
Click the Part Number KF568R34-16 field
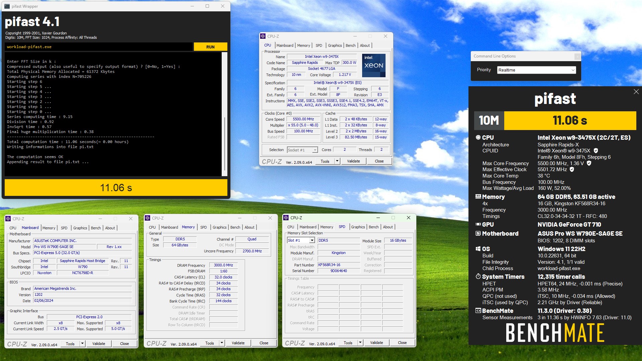tap(339, 265)
